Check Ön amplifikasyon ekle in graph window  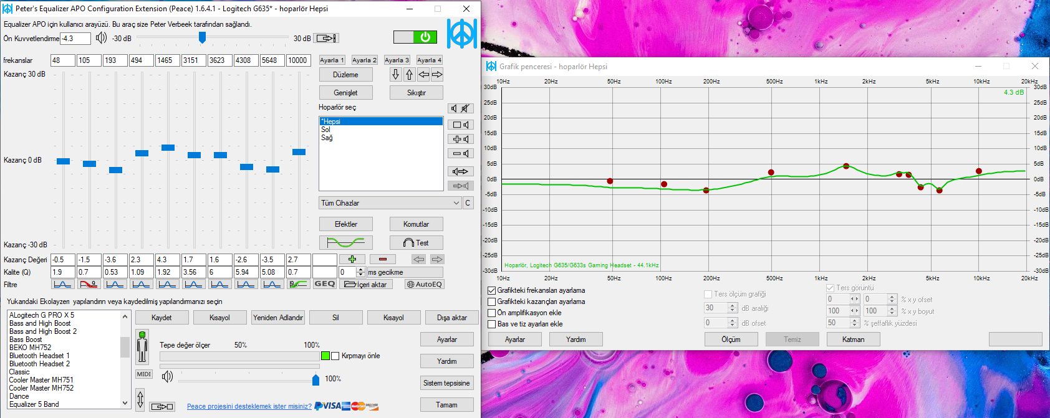tap(491, 313)
